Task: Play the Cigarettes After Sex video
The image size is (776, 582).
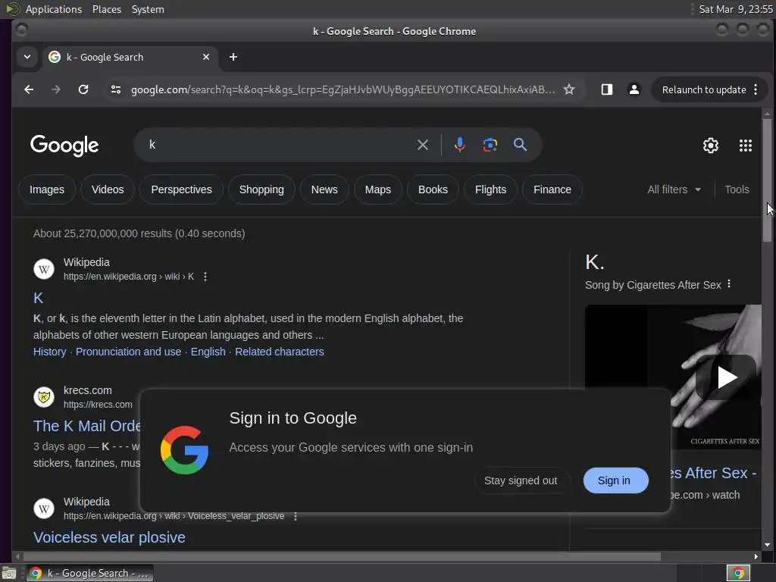Action: [726, 377]
